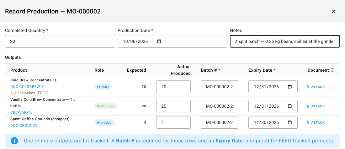This screenshot has height=149, width=345.
Task: Click the Document column header text
Action: pos(318,70)
